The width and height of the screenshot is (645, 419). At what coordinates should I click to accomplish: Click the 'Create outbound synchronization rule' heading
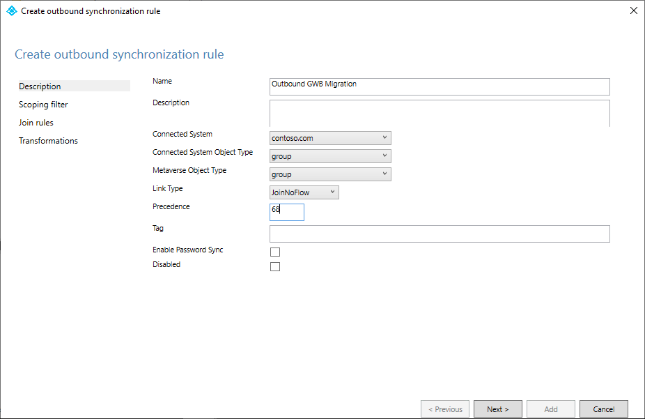[119, 54]
